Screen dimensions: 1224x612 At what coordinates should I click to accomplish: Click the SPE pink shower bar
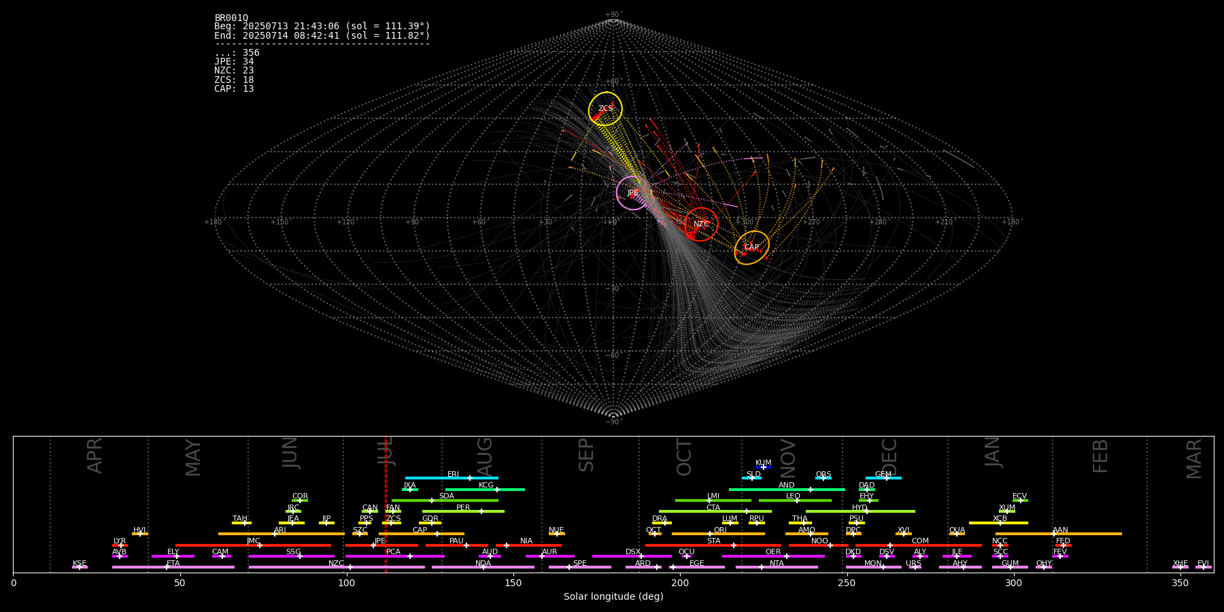point(580,567)
